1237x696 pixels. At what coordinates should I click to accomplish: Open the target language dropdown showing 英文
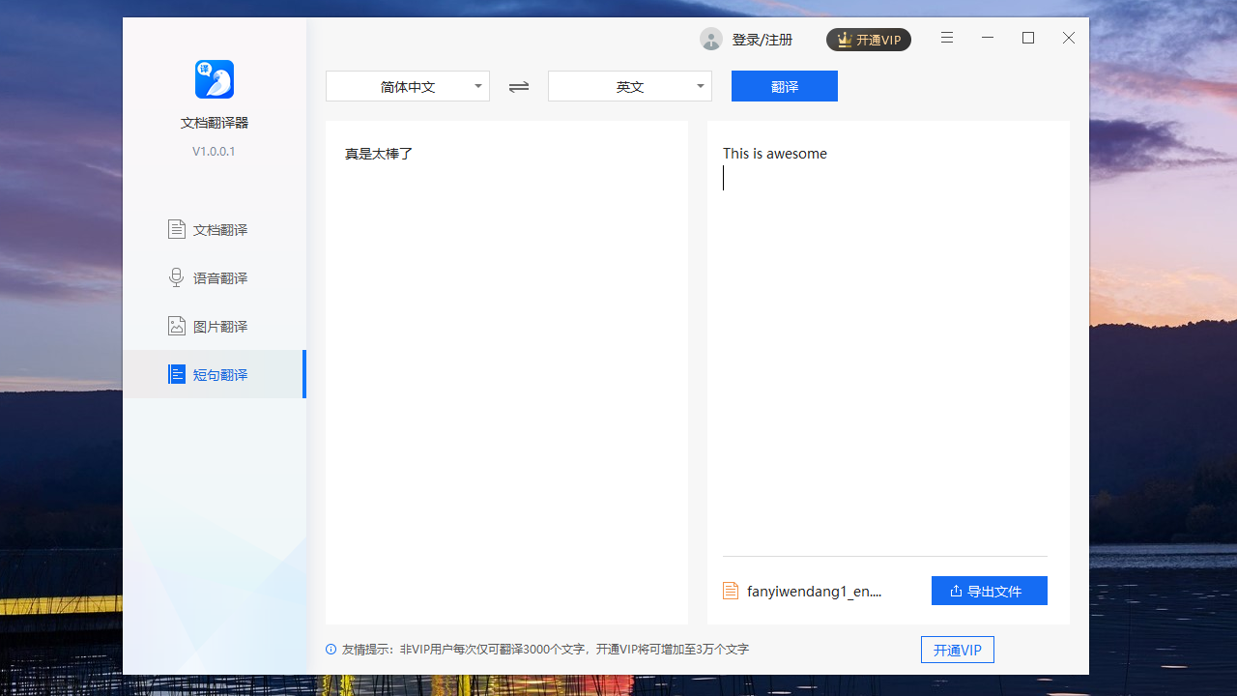[629, 86]
